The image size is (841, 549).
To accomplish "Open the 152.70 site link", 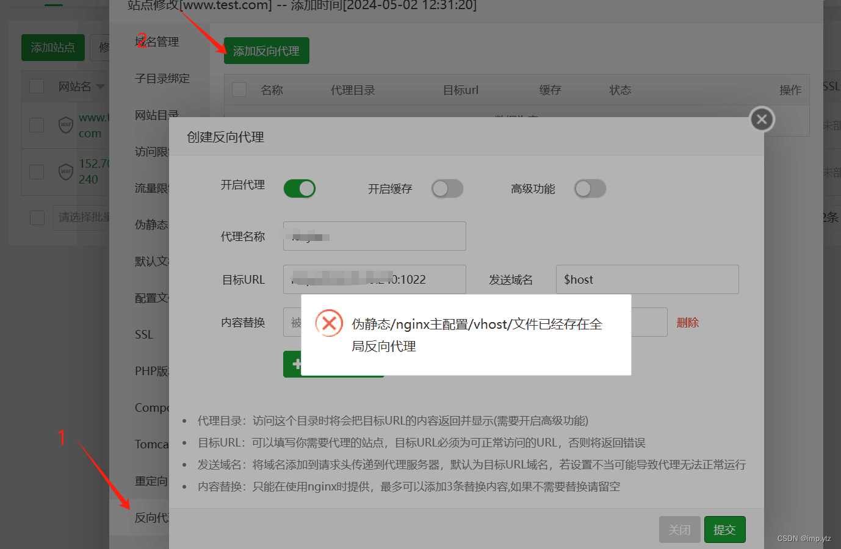I will [x=94, y=171].
